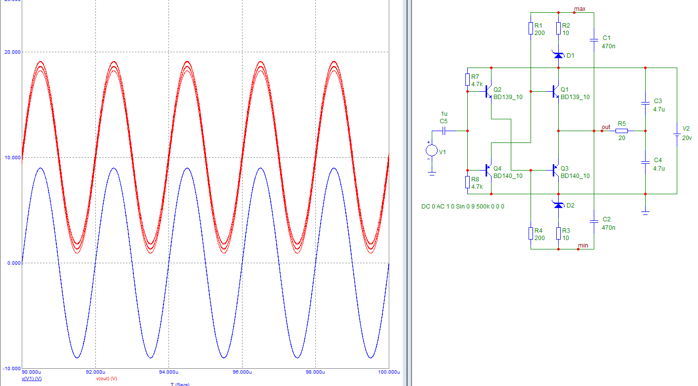Viewport: 698px width, 386px height.
Task: Click the v(out) (V) legend label
Action: click(x=106, y=378)
